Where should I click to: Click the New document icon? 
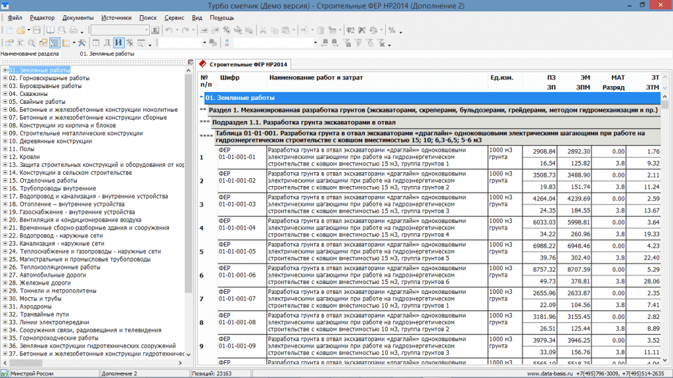coord(9,30)
